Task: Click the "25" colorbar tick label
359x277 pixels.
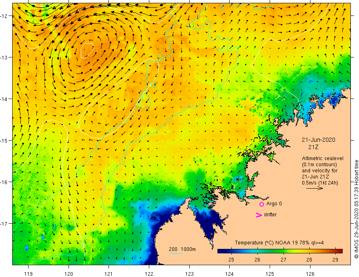Action: pyautogui.click(x=231, y=259)
